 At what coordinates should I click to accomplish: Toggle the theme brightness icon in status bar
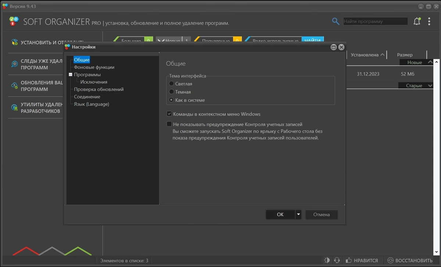[327, 260]
